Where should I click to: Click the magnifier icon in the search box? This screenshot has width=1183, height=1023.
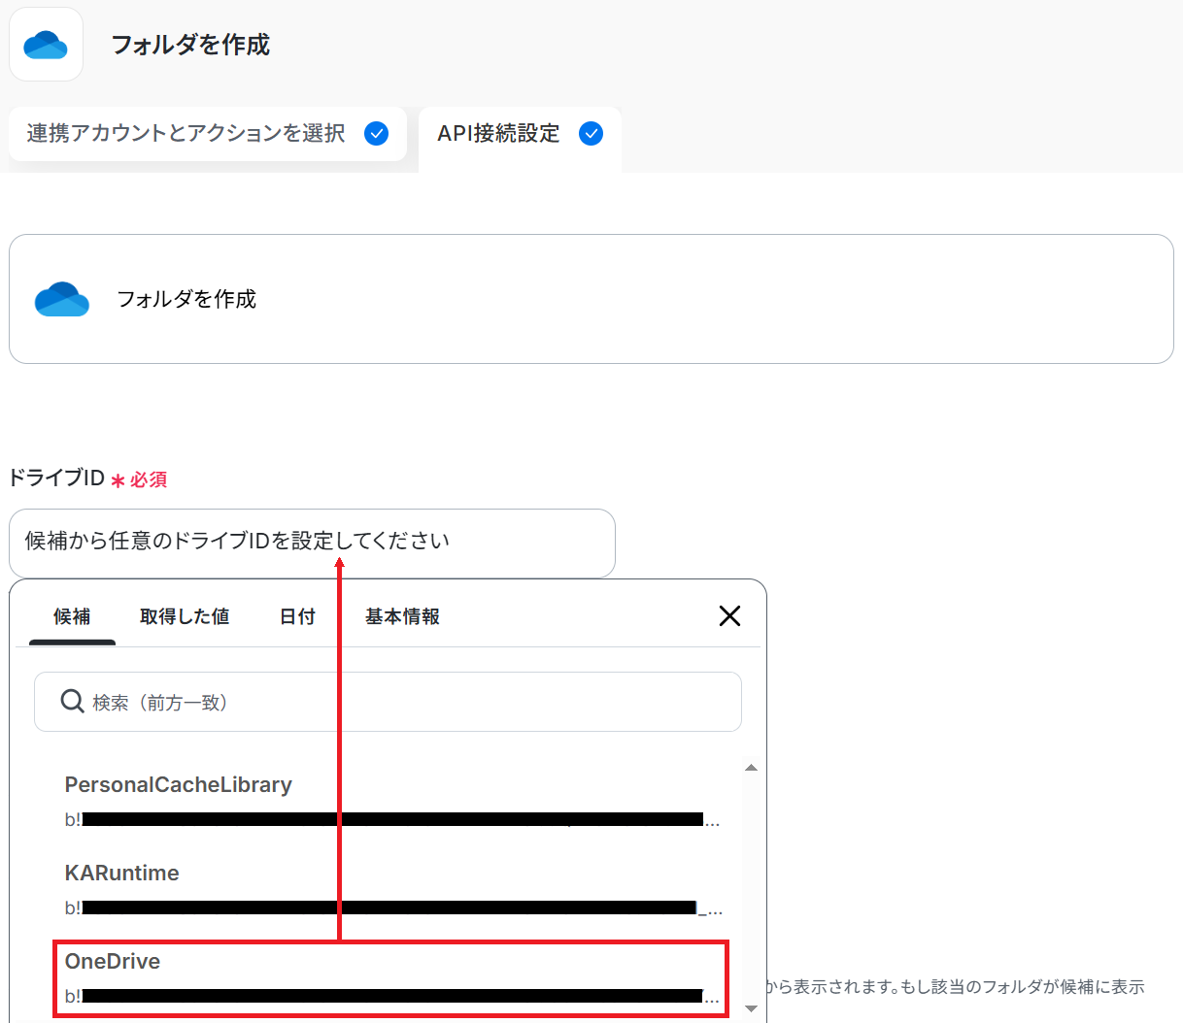[x=72, y=702]
